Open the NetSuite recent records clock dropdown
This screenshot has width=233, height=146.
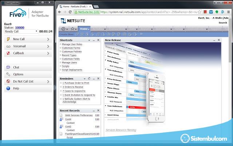coord(64,29)
